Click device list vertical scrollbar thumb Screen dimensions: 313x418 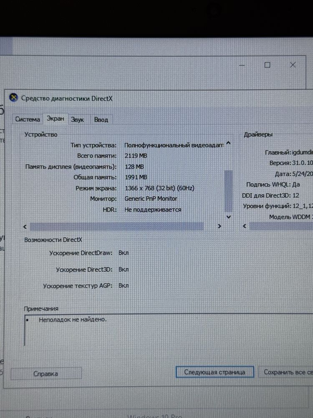228,190
